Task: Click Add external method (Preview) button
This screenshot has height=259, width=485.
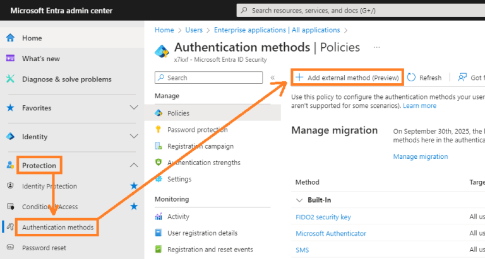Action: [x=347, y=78]
